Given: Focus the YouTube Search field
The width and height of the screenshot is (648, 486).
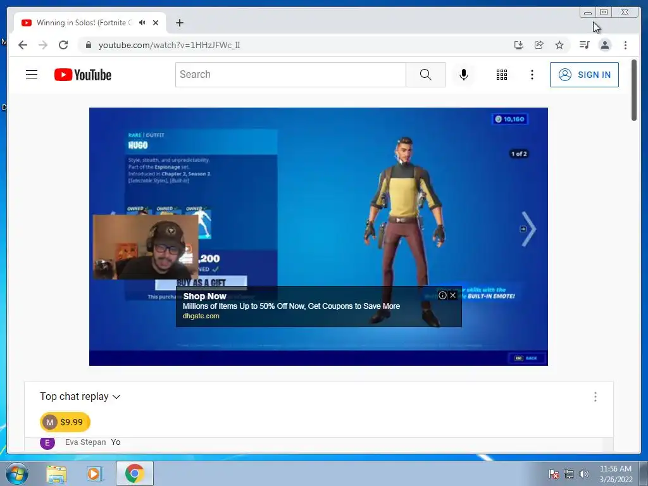Looking at the screenshot, I should (x=290, y=75).
